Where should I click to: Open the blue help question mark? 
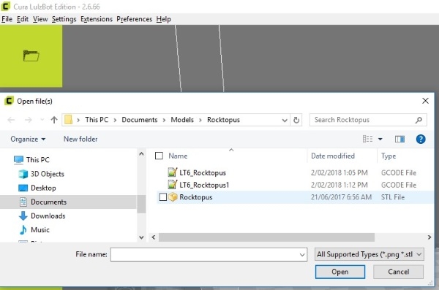421,139
